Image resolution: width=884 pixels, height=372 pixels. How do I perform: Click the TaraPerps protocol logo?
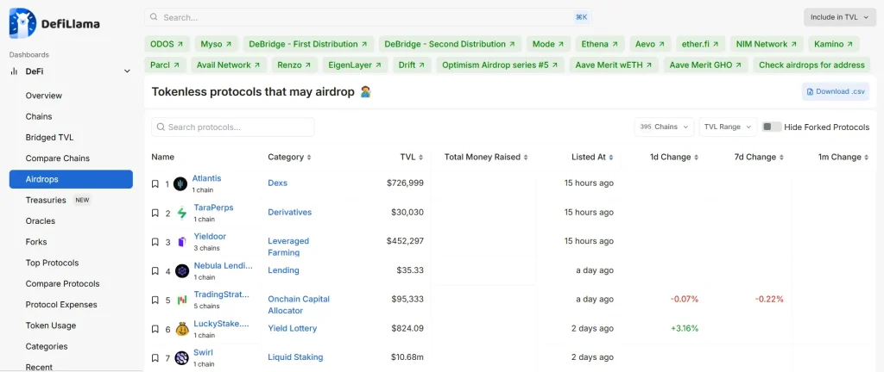181,213
